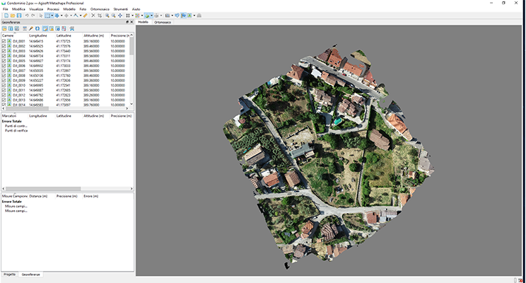526x283 pixels.
Task: Switch to the Progetto tab
Action: pyautogui.click(x=9, y=275)
